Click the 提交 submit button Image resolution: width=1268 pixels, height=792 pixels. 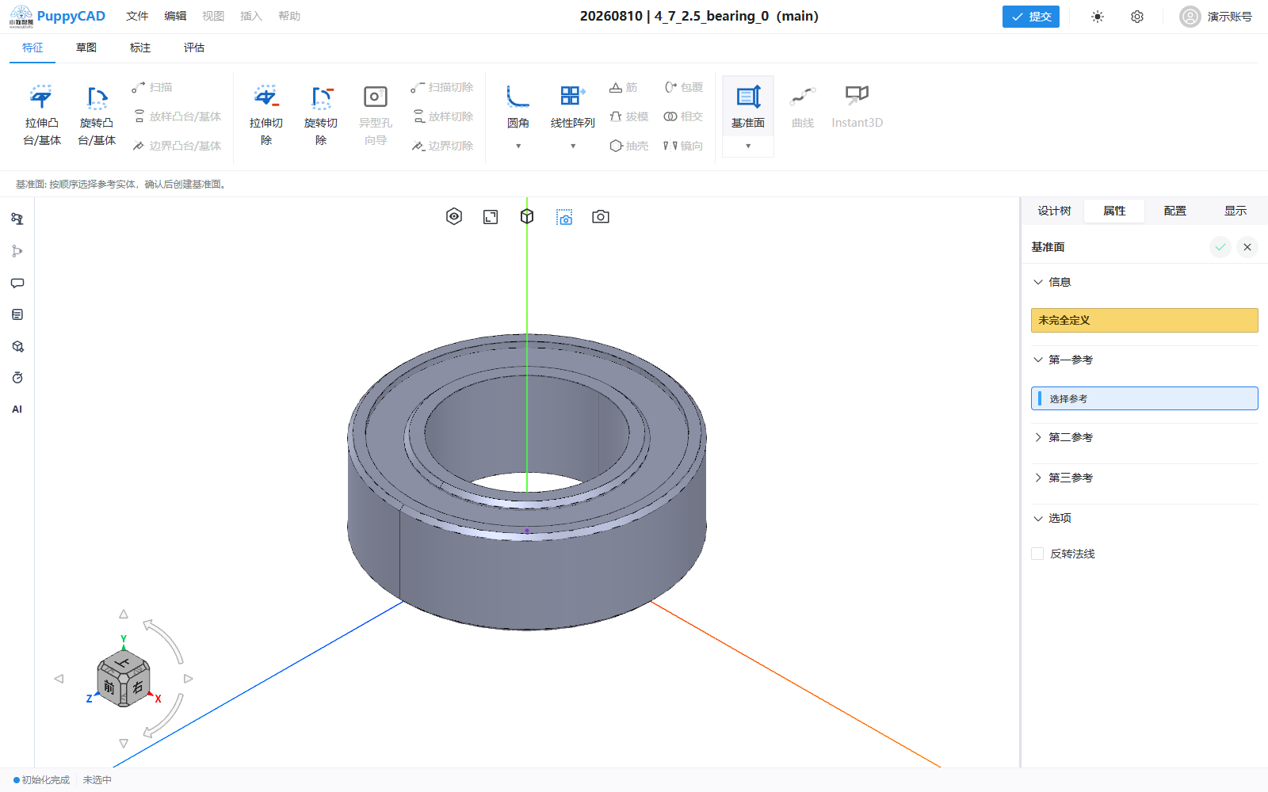click(x=1031, y=17)
